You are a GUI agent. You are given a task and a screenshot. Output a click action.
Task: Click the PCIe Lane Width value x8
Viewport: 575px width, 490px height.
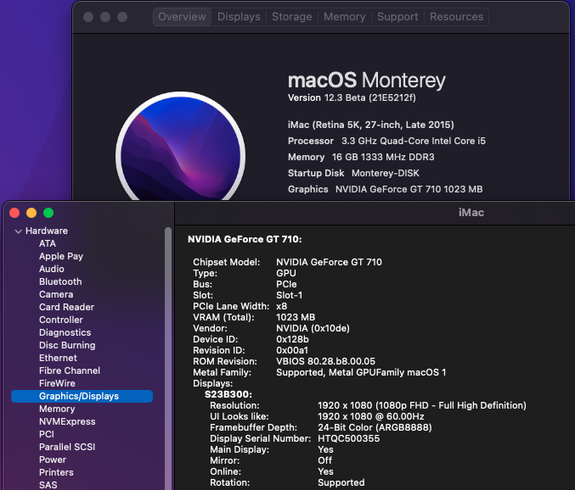[x=282, y=306]
